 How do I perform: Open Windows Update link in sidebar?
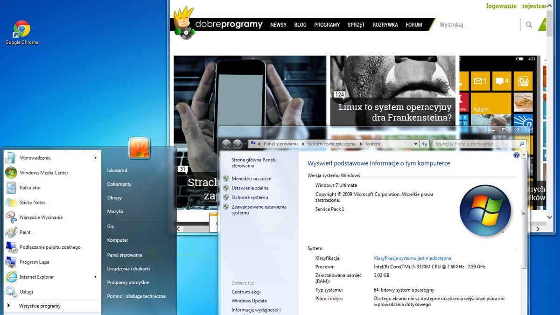(249, 301)
